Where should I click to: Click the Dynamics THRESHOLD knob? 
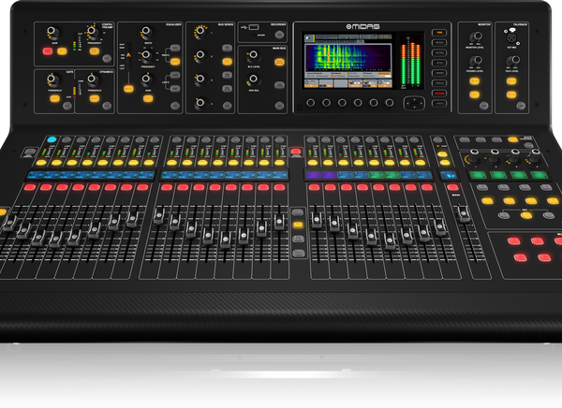pos(94,80)
